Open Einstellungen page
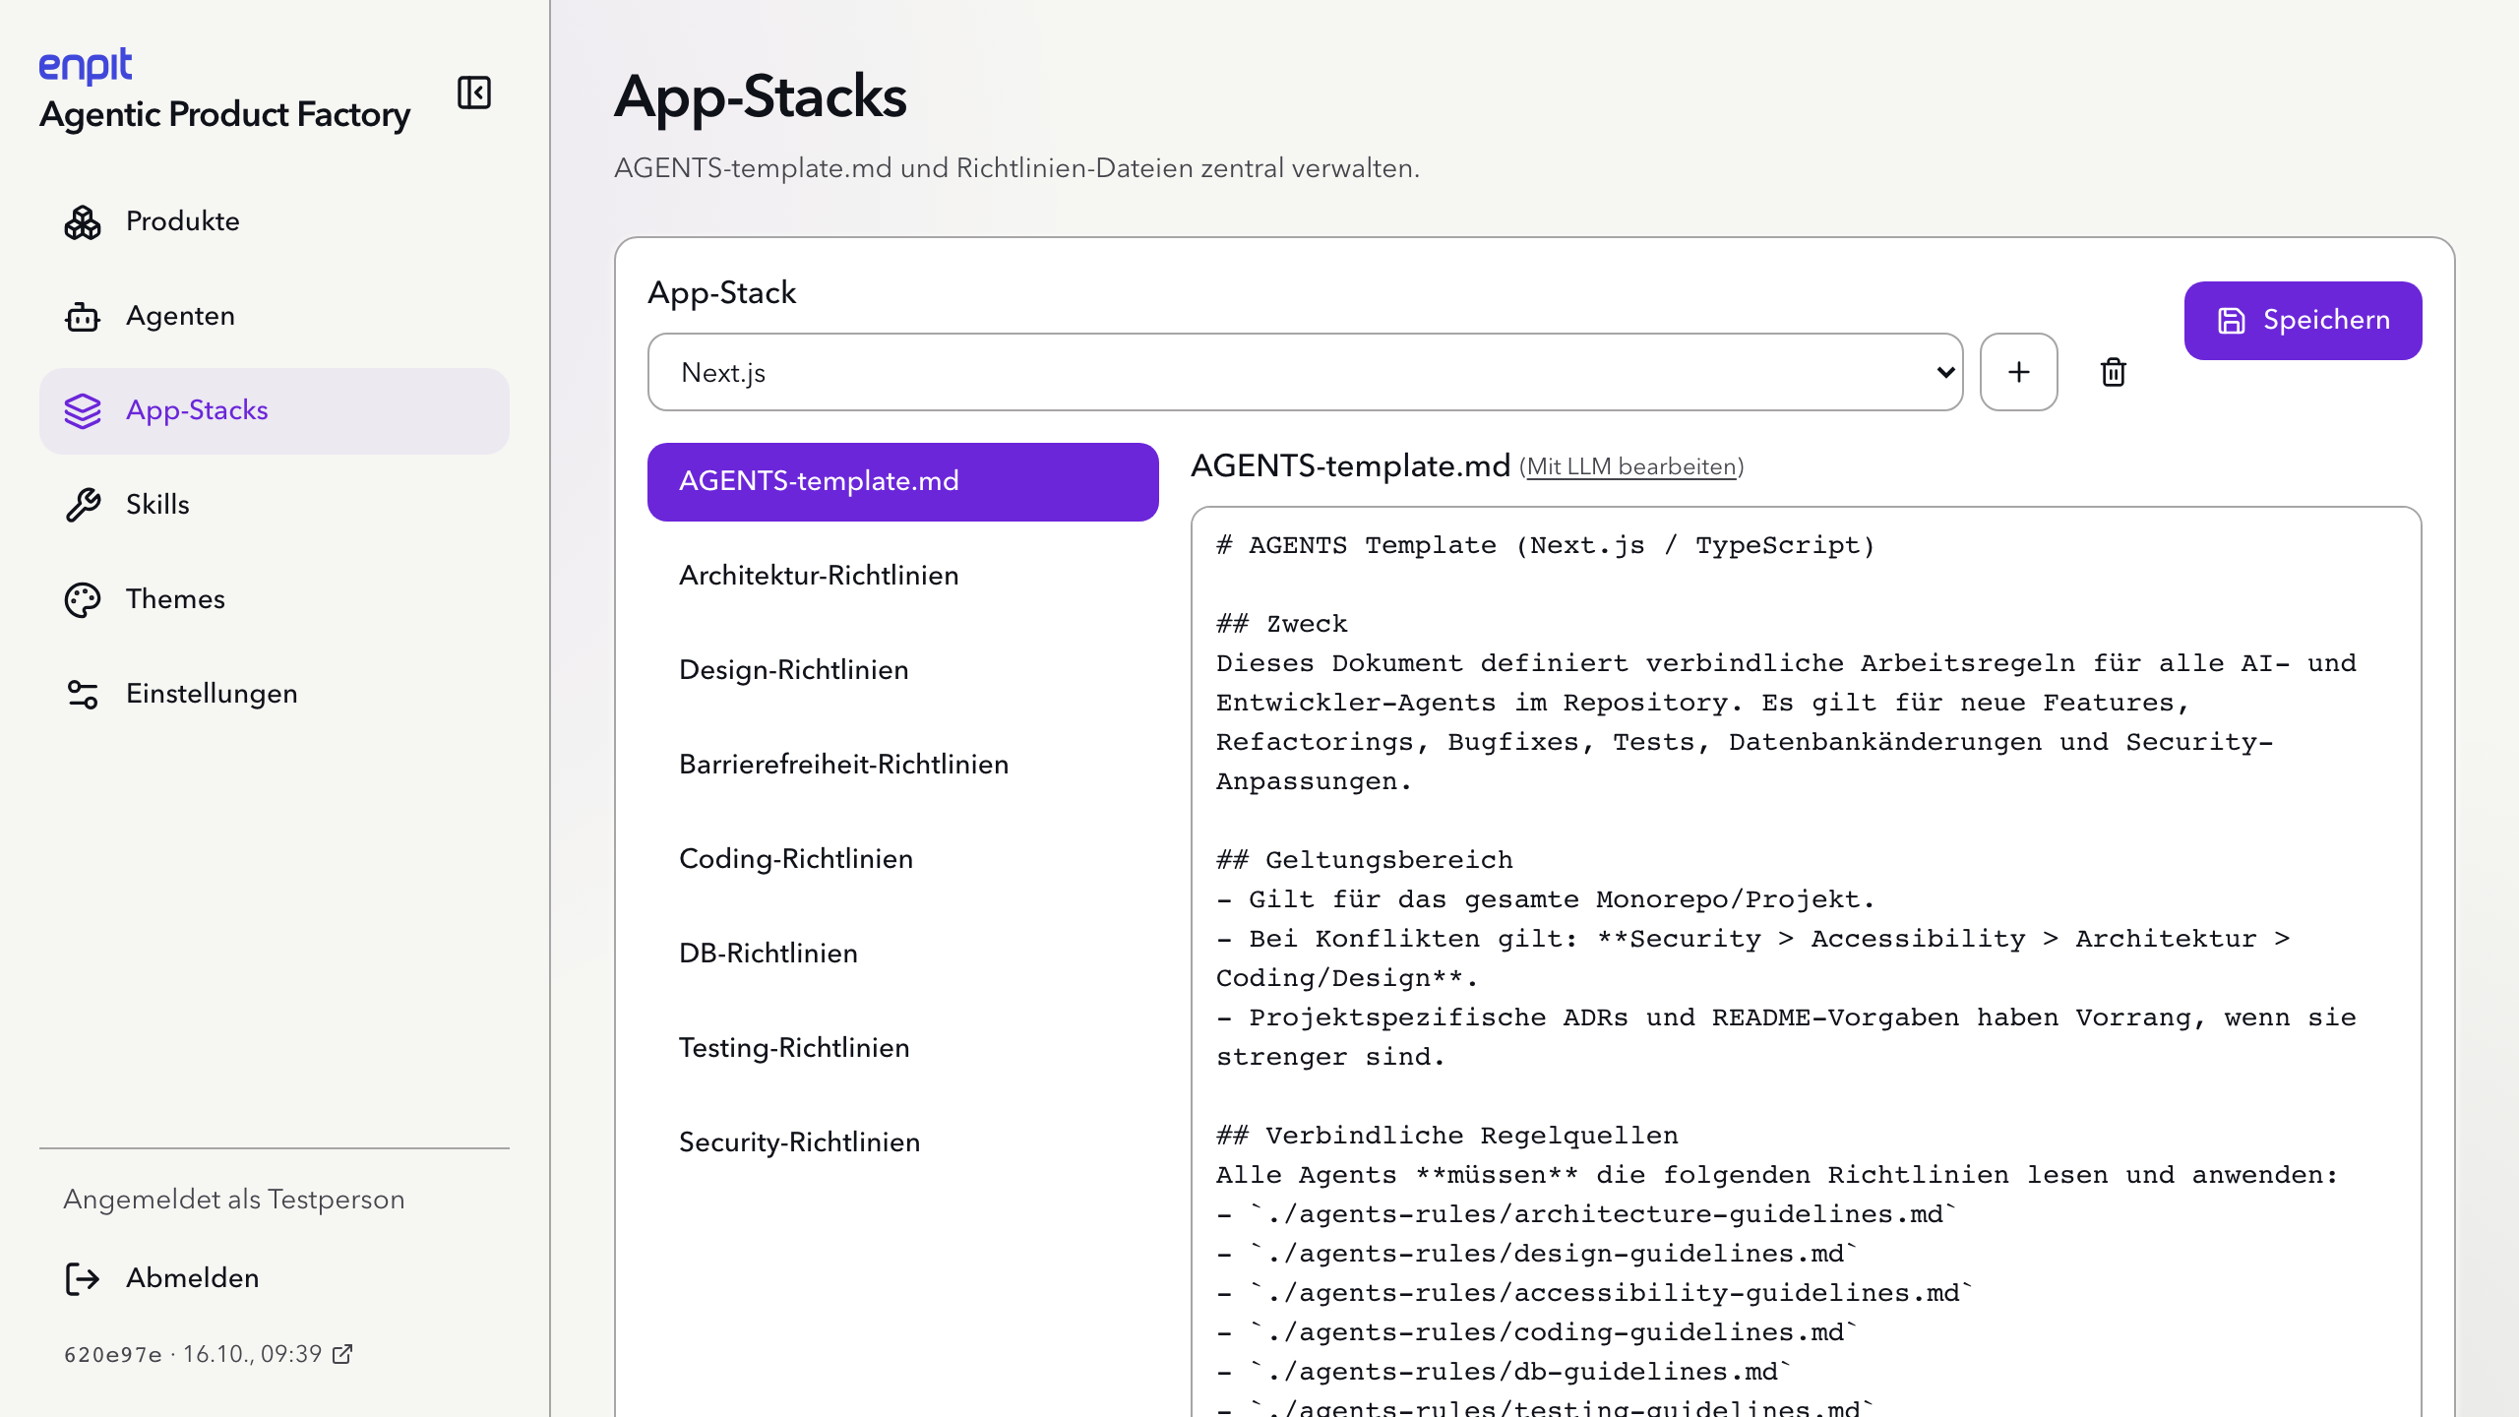2519x1417 pixels. click(275, 694)
